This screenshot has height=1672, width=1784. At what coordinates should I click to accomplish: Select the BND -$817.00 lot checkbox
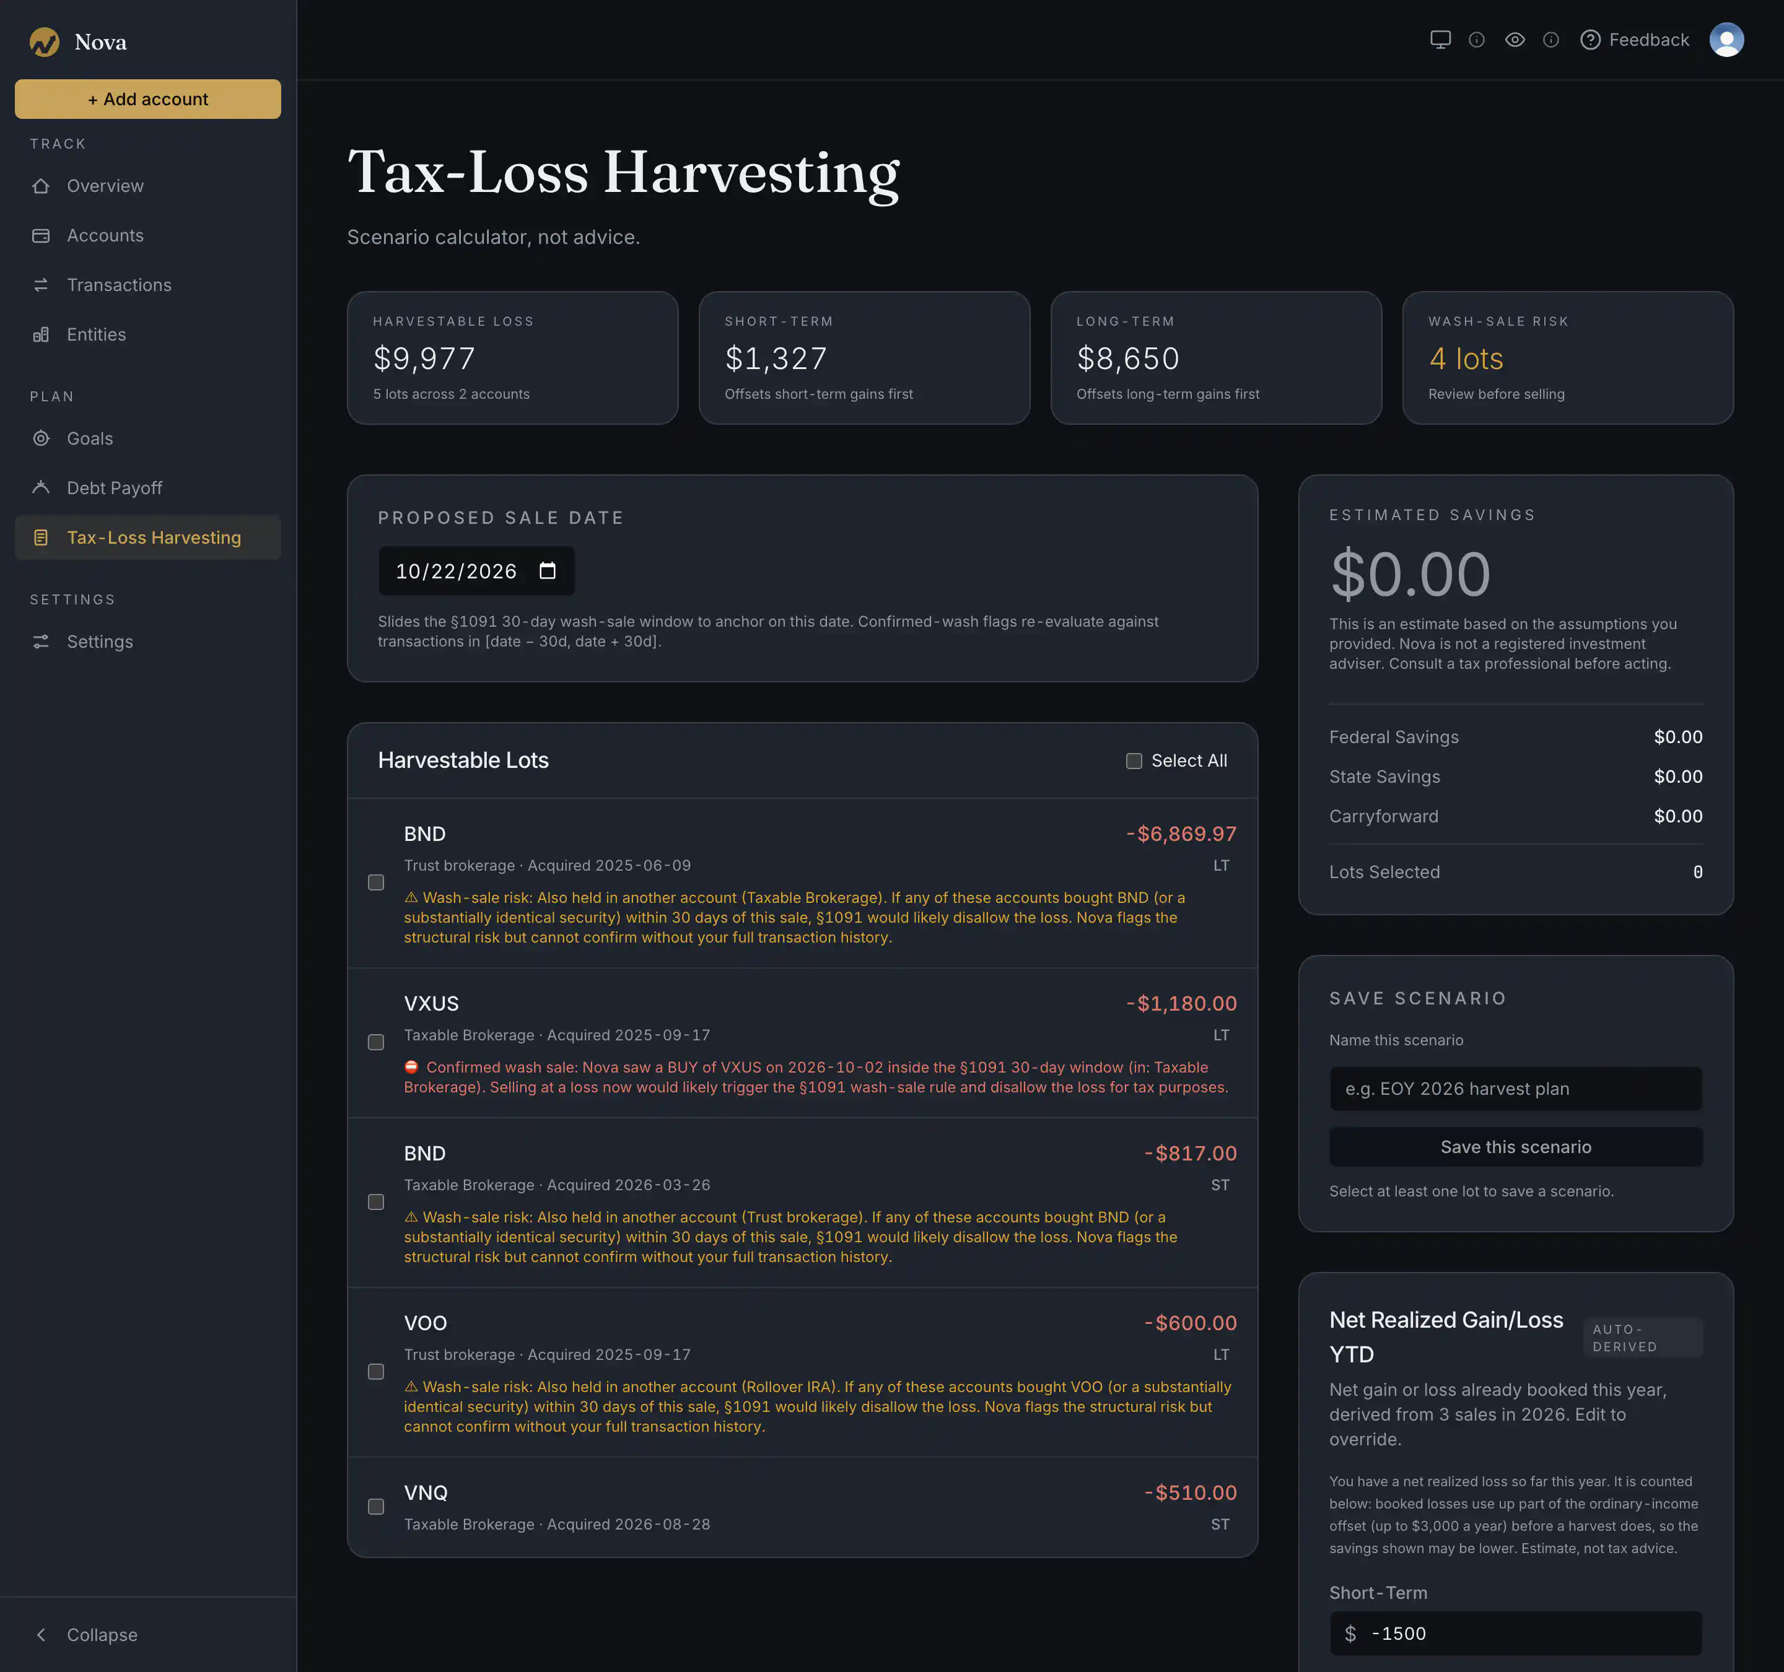pyautogui.click(x=376, y=1202)
